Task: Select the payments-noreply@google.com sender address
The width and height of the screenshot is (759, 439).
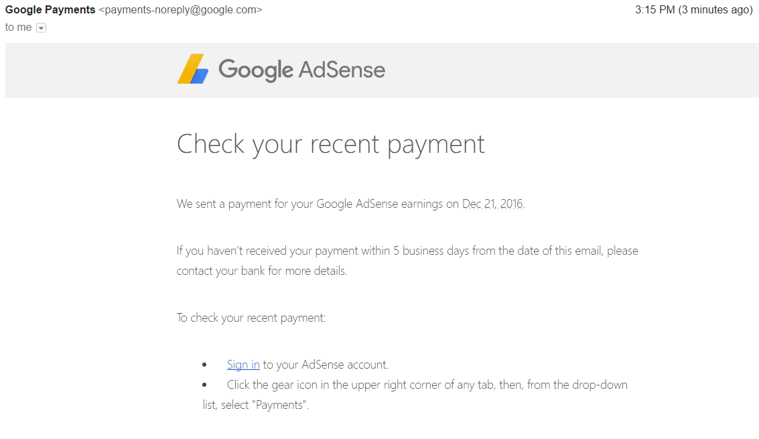Action: tap(180, 10)
